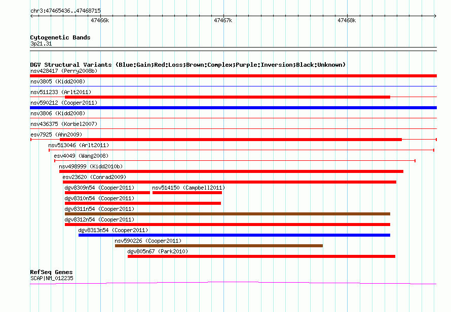Click the red bar of nsv428417
451x312 pixels.
233,76
